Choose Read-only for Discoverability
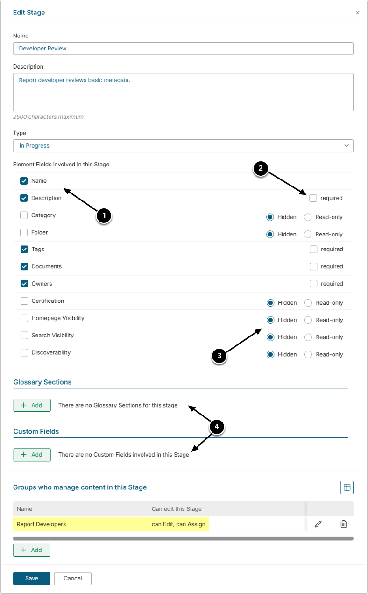This screenshot has height=594, width=368. click(308, 354)
